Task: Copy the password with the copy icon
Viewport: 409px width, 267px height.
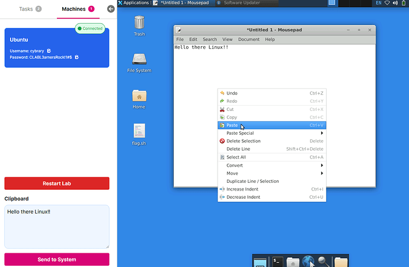Action: [x=76, y=58]
